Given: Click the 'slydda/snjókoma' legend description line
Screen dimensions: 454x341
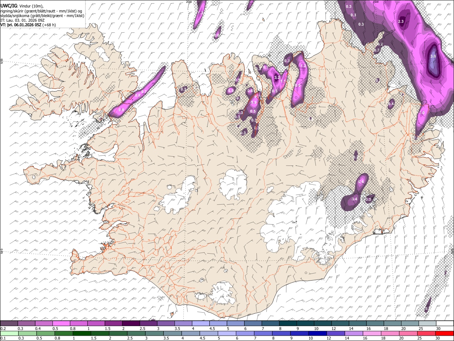Looking at the screenshot, I should tap(42, 16).
